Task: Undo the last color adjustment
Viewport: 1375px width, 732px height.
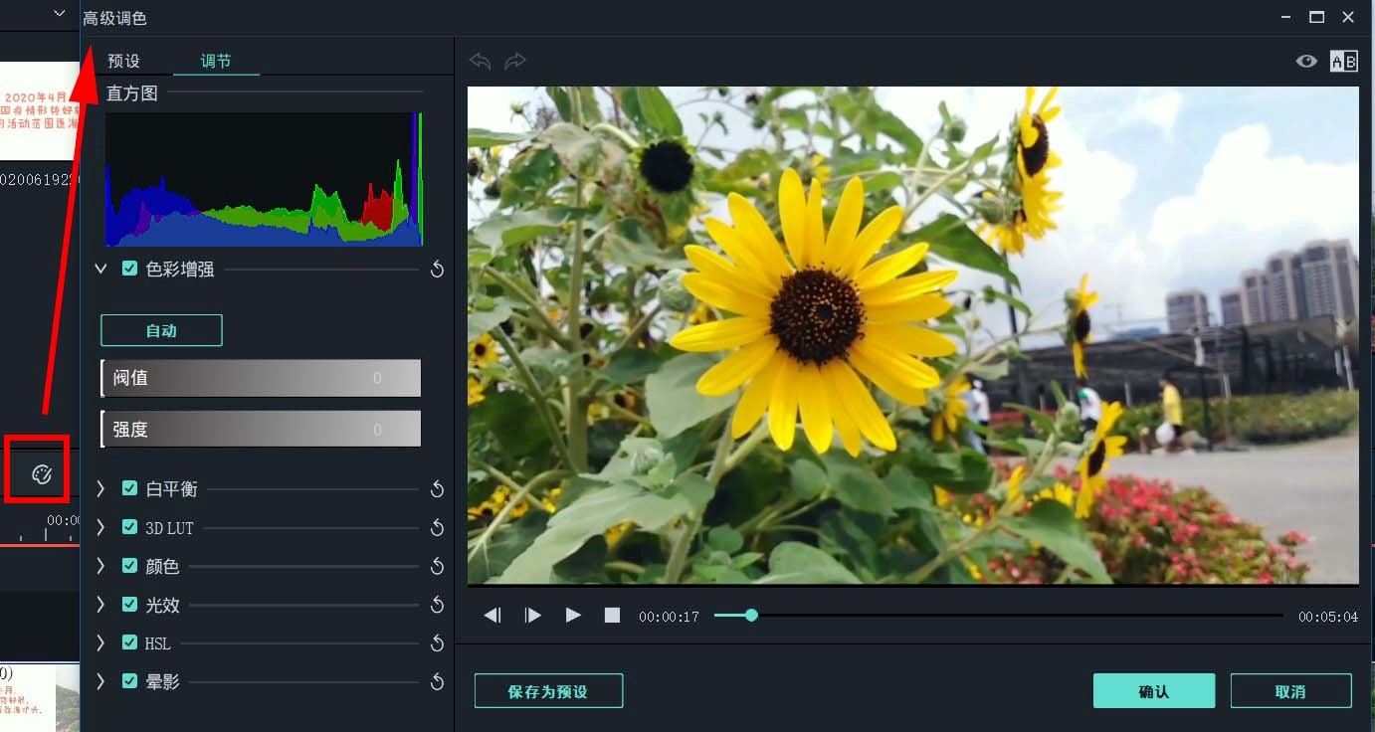Action: pyautogui.click(x=481, y=62)
